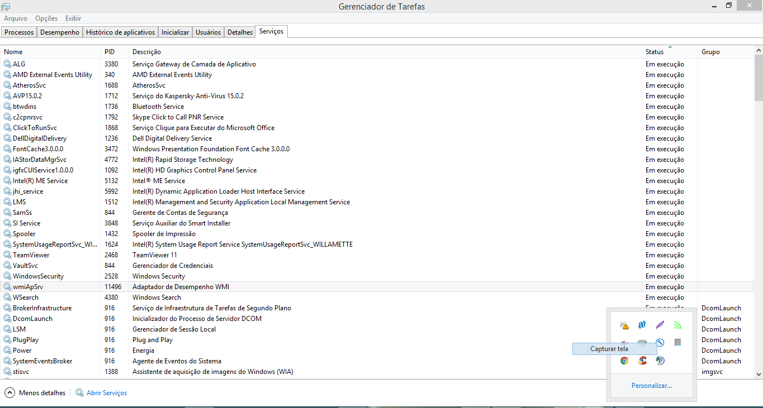Click scrollbar up arrow in services list
The image size is (763, 408).
759,51
